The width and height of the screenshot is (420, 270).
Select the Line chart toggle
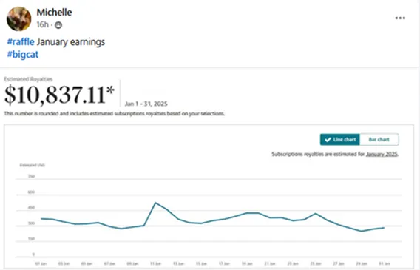[x=340, y=139]
